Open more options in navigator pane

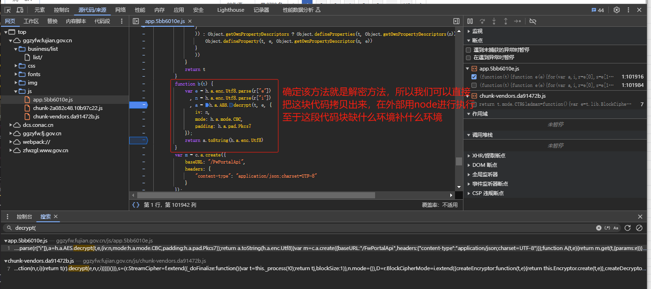click(122, 21)
